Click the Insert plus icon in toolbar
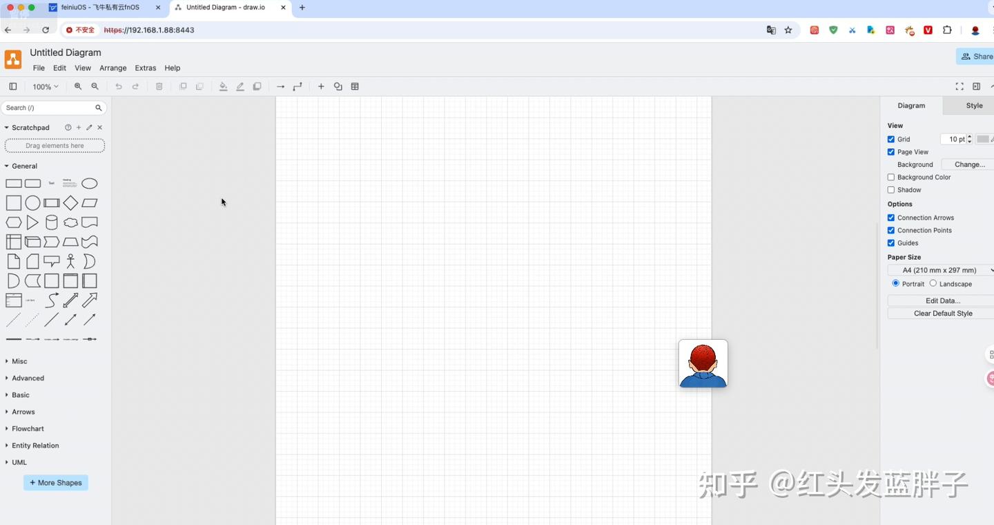The width and height of the screenshot is (994, 525). point(321,86)
